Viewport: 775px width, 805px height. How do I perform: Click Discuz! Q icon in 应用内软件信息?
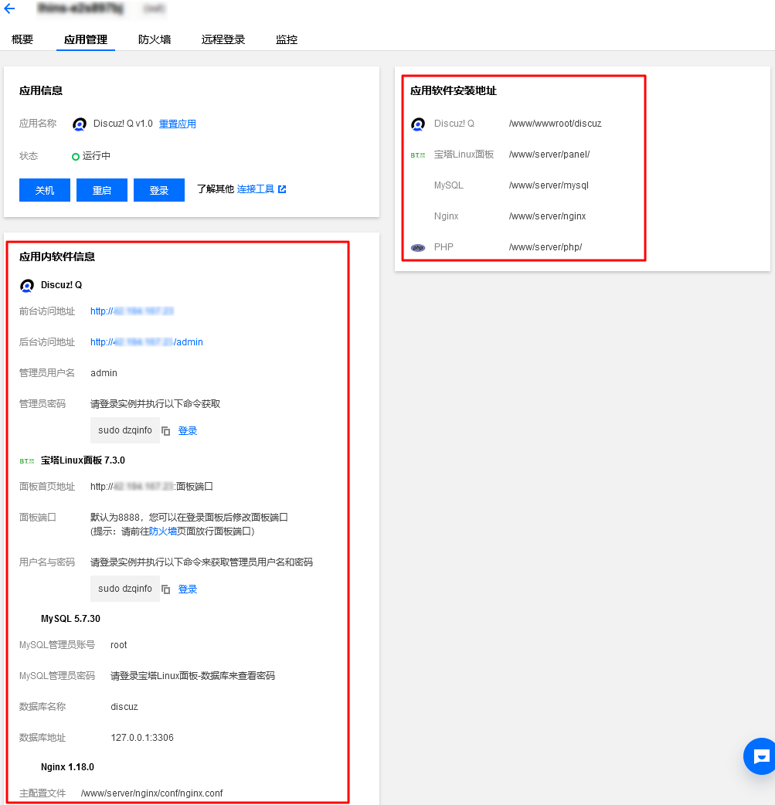pyautogui.click(x=27, y=285)
